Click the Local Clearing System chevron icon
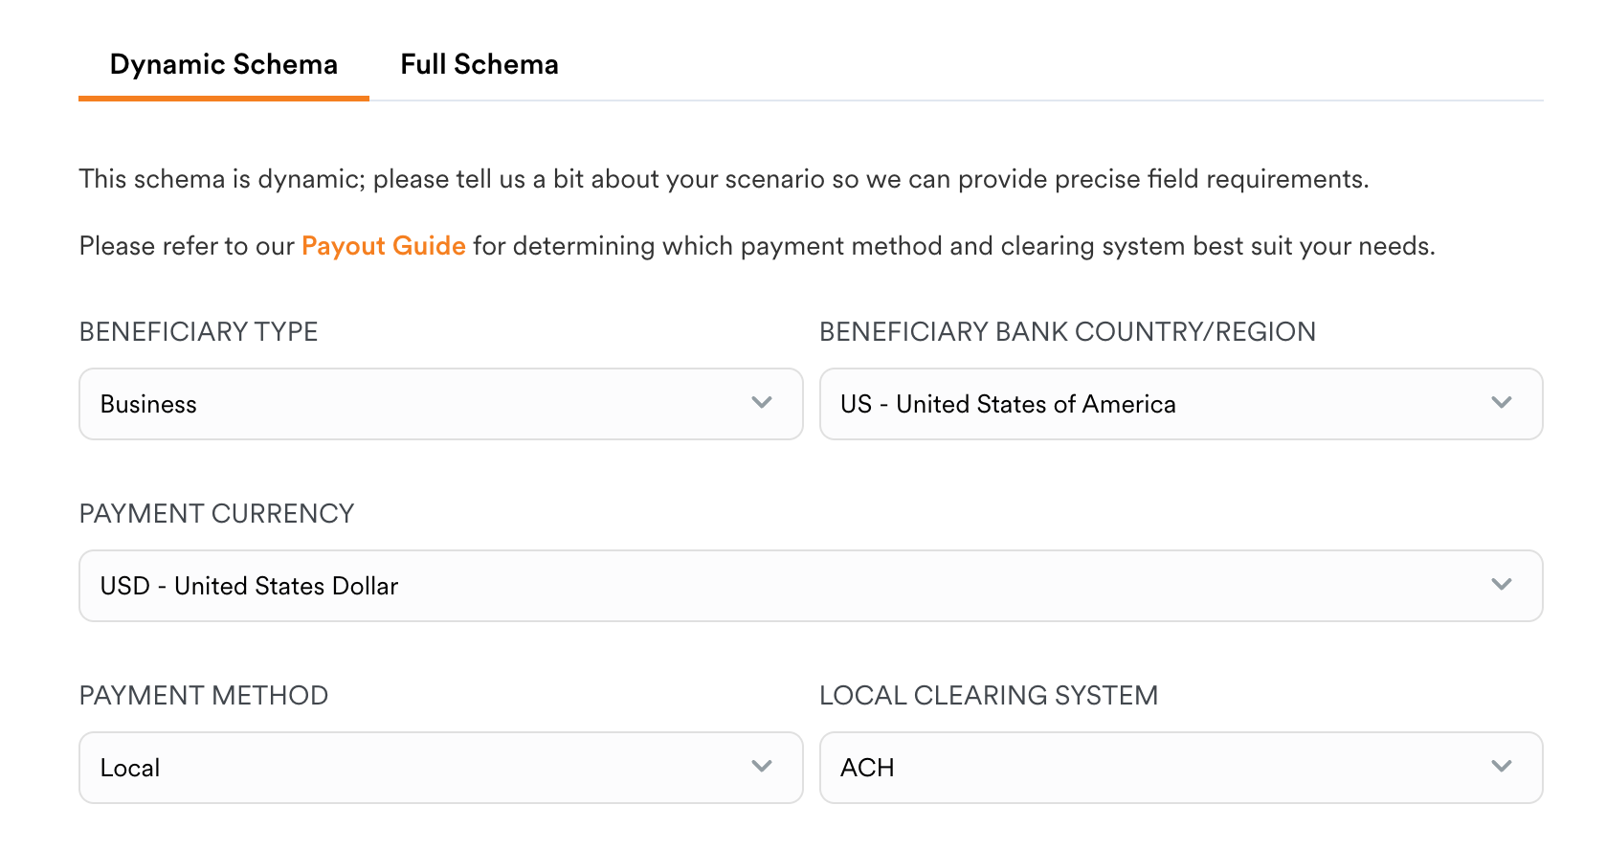 coord(1503,767)
